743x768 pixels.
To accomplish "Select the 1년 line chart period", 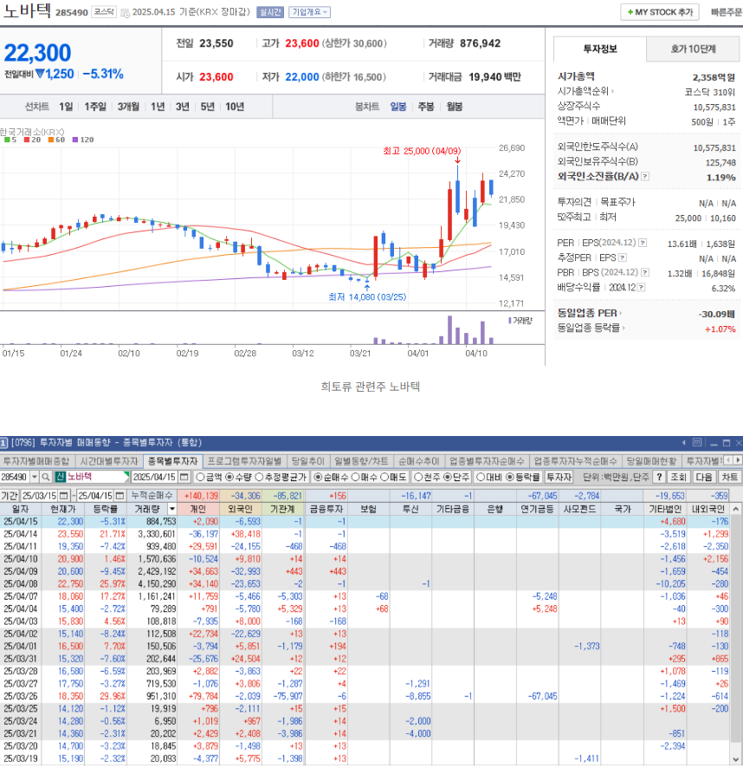I will pyautogui.click(x=158, y=107).
